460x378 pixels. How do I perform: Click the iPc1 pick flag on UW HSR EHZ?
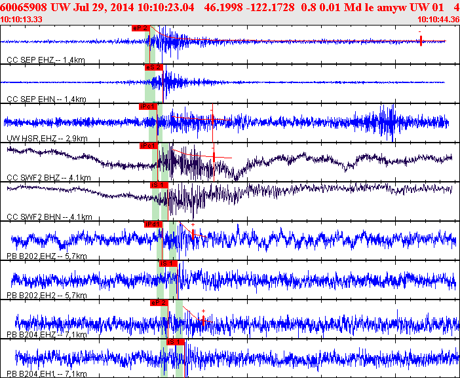coord(148,107)
